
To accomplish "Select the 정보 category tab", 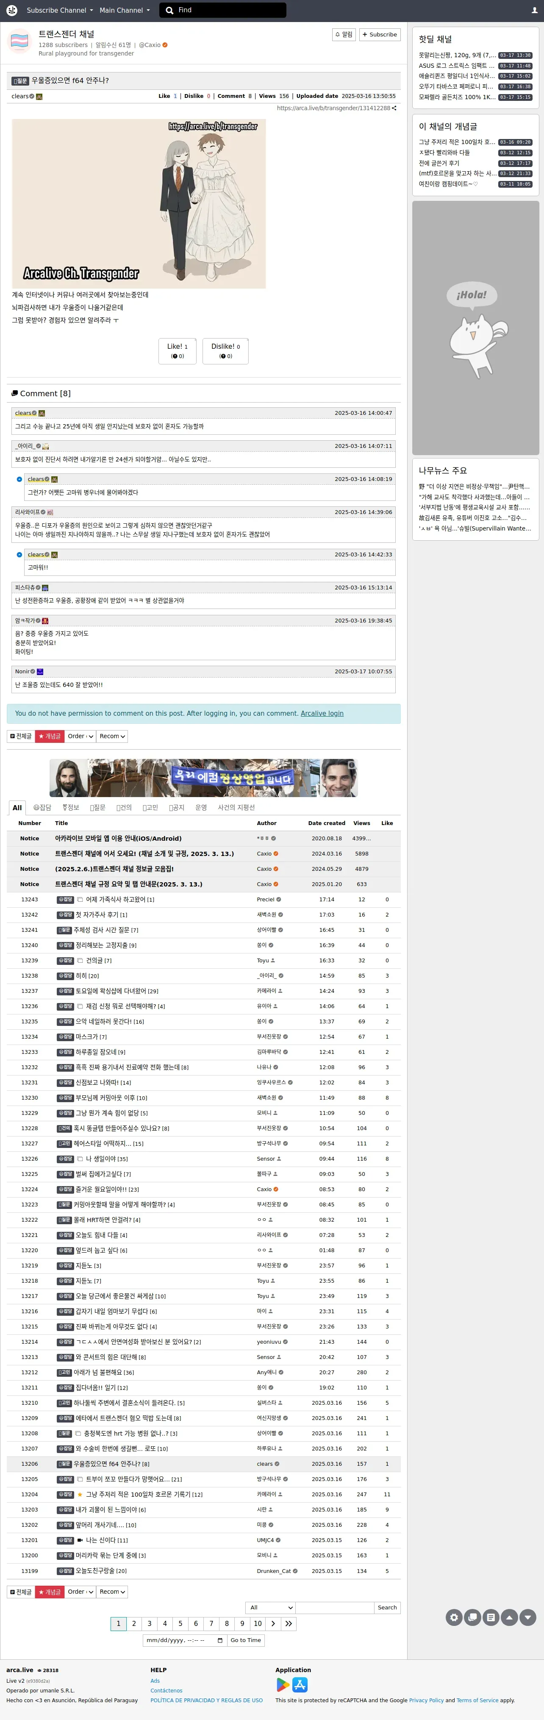I will point(71,808).
